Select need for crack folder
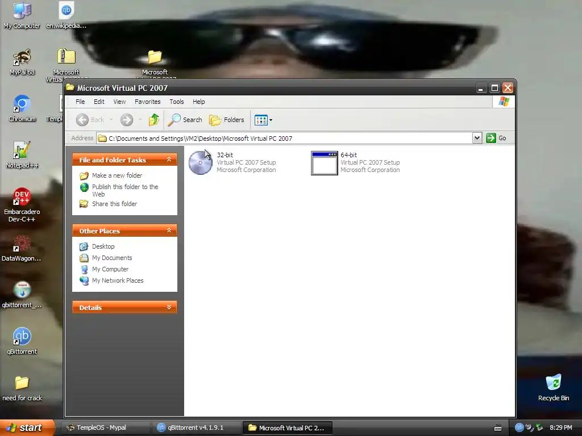The height and width of the screenshot is (436, 582). pos(22,388)
